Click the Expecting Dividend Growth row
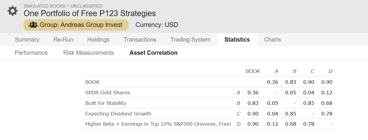The height and width of the screenshot is (140, 368). 209,114
